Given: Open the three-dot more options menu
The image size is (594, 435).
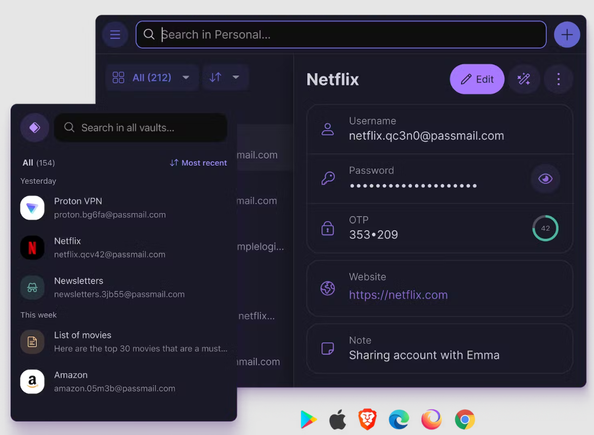Looking at the screenshot, I should (x=559, y=79).
